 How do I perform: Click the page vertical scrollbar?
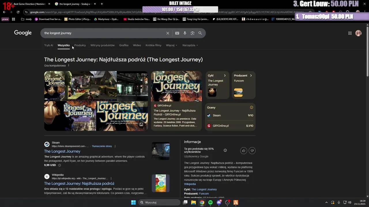367,52
